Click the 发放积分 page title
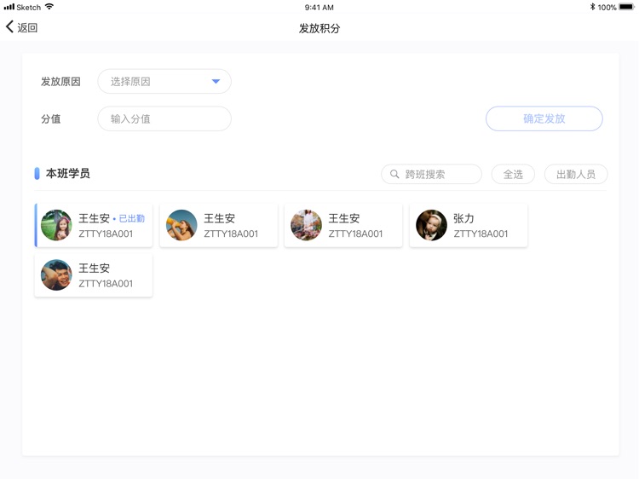This screenshot has height=479, width=639. [319, 28]
